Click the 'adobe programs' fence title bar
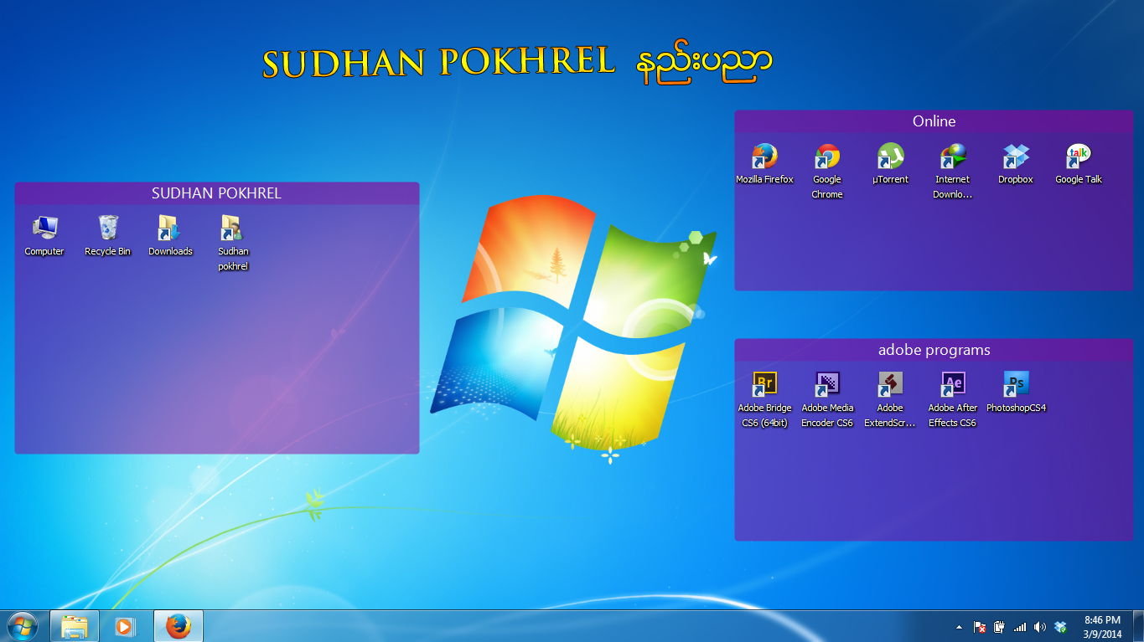Screen dimensions: 1144x642 coord(934,350)
